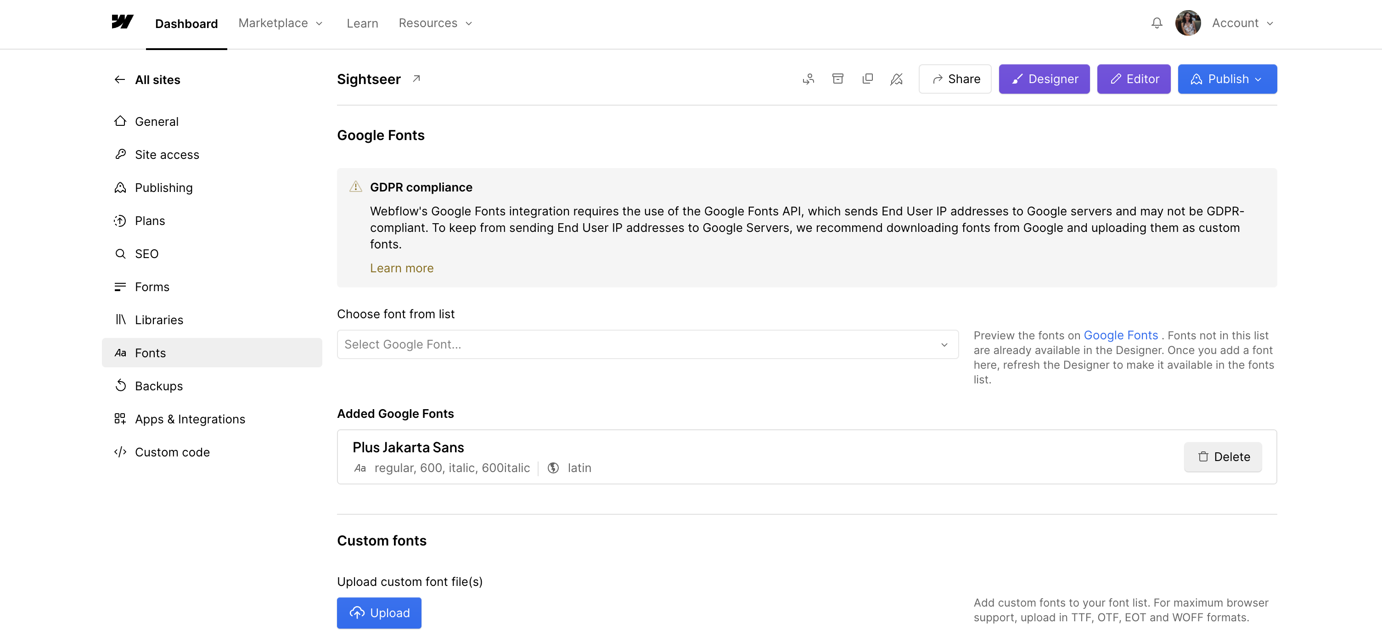Click the Share button
Viewport: 1382px width, 630px height.
[x=955, y=79]
